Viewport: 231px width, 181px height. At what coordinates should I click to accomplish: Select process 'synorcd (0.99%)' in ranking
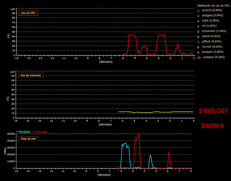[x=212, y=10]
